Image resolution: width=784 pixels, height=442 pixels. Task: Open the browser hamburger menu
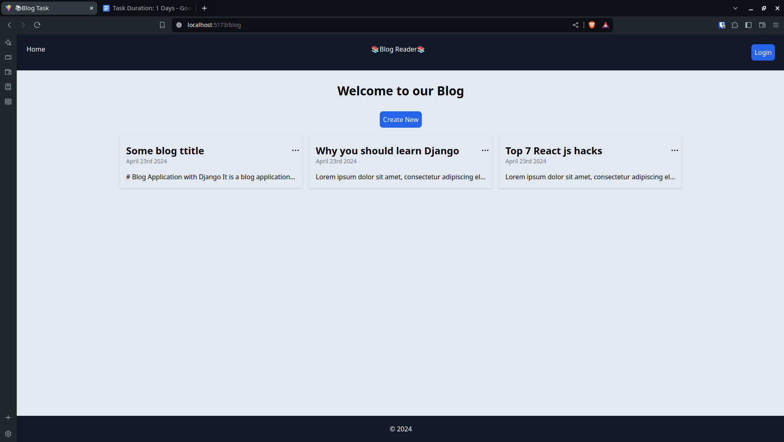tap(776, 25)
